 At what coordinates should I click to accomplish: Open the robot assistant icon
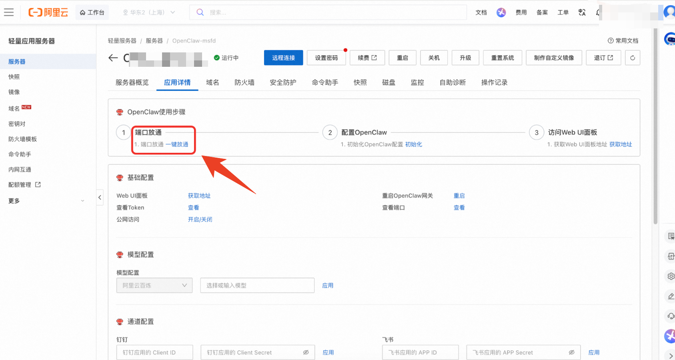point(670,39)
